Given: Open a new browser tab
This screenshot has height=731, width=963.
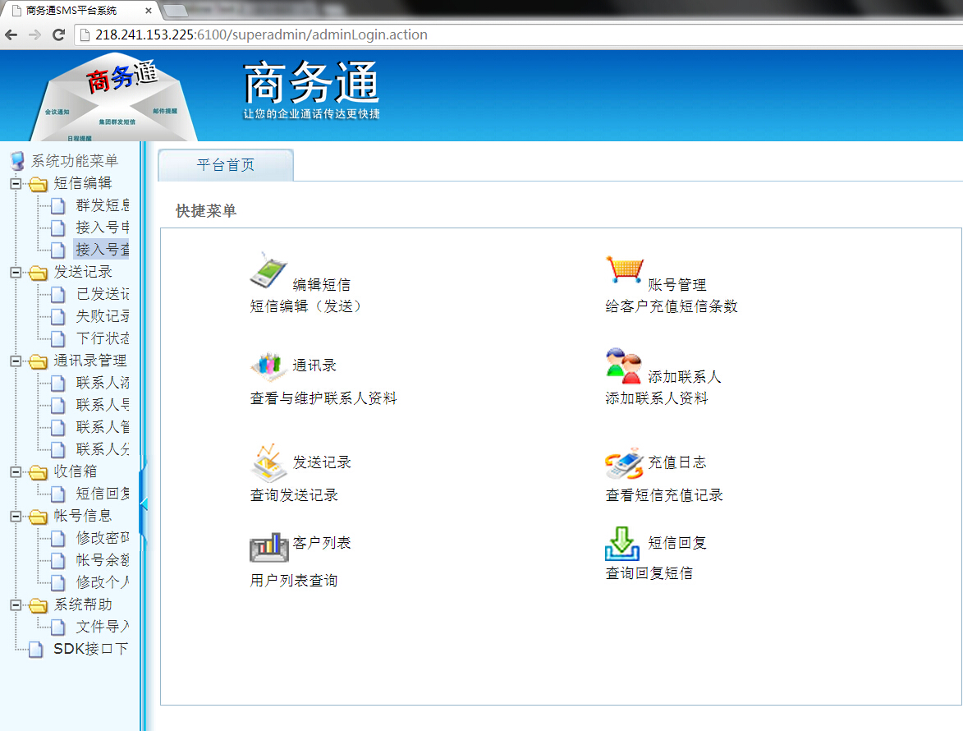Looking at the screenshot, I should pyautogui.click(x=176, y=11).
